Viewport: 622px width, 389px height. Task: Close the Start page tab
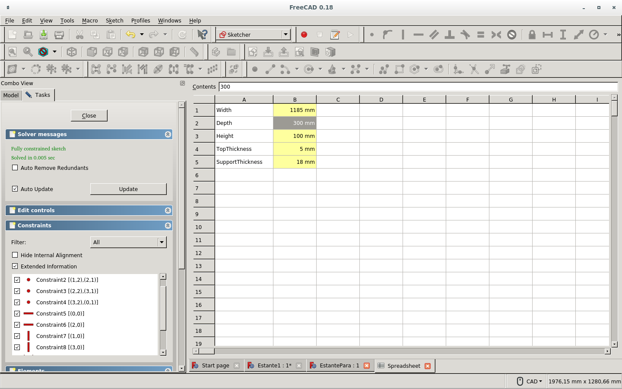coord(237,366)
